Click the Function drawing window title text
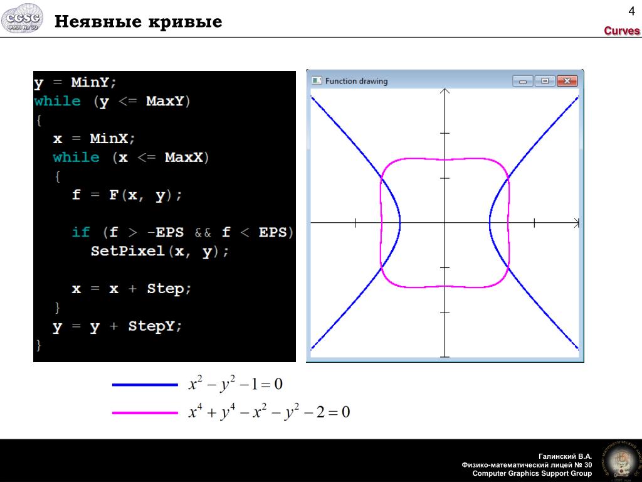 tap(356, 81)
